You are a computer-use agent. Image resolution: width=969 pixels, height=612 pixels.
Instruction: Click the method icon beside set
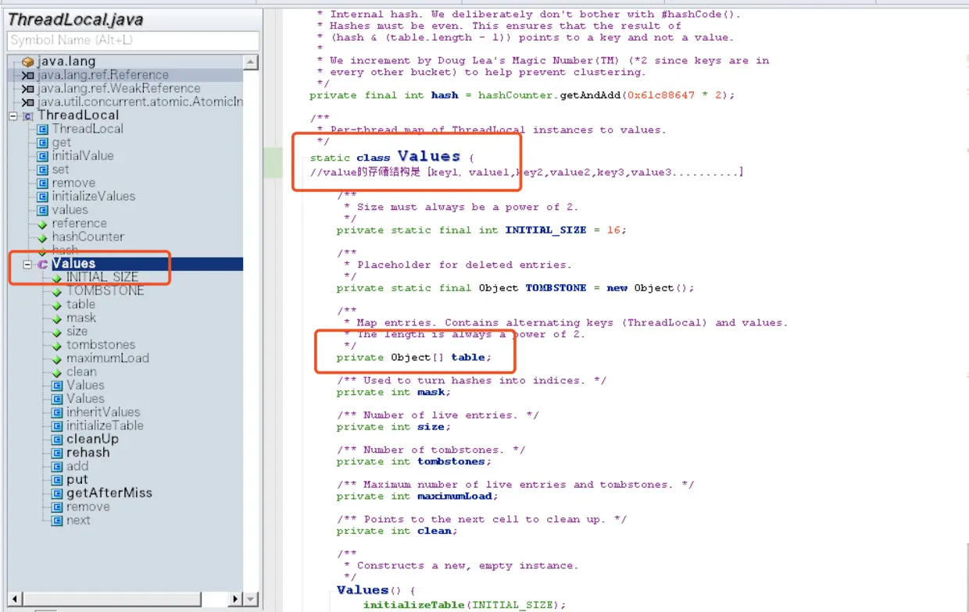coord(43,169)
